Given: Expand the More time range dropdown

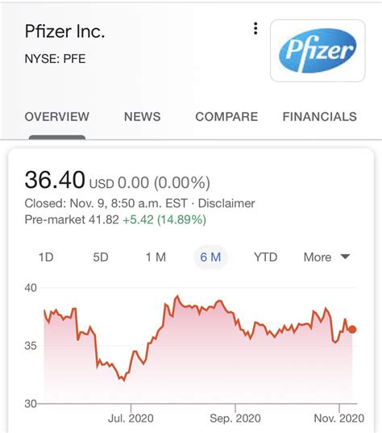Looking at the screenshot, I should pyautogui.click(x=327, y=257).
